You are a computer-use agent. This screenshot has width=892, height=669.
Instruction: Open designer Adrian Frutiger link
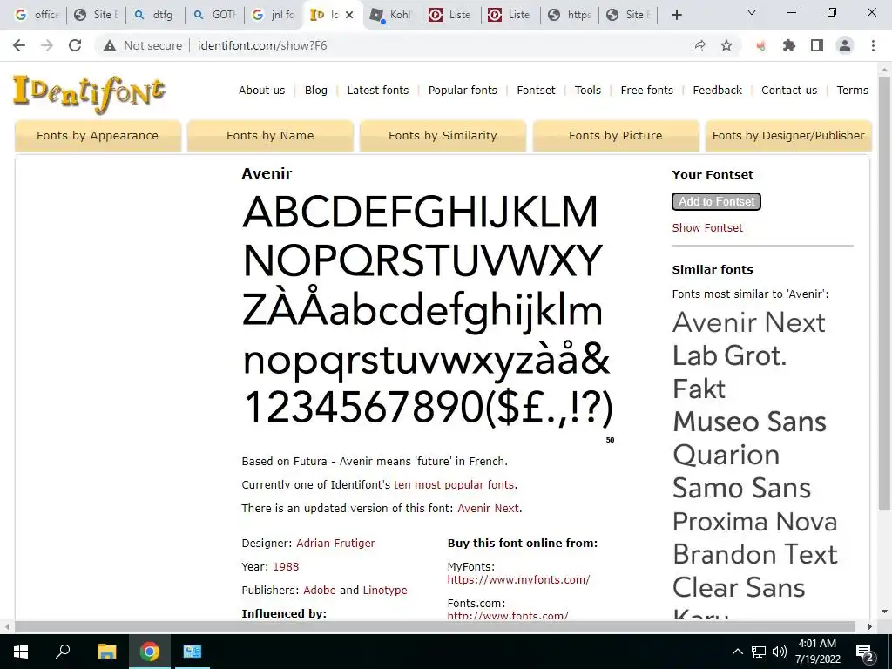click(x=335, y=544)
